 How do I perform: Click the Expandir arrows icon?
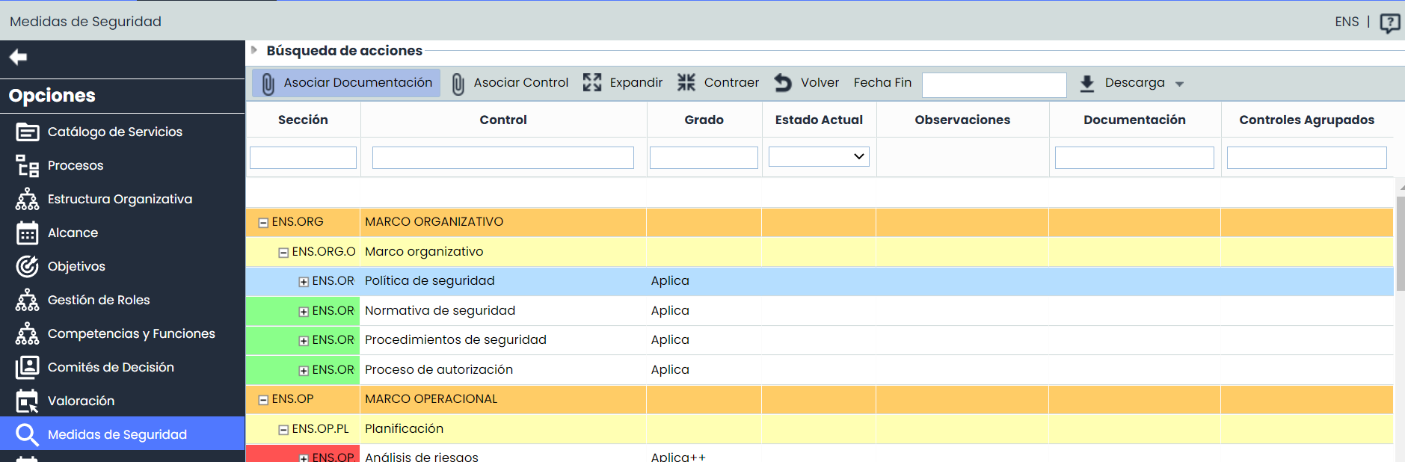(592, 83)
